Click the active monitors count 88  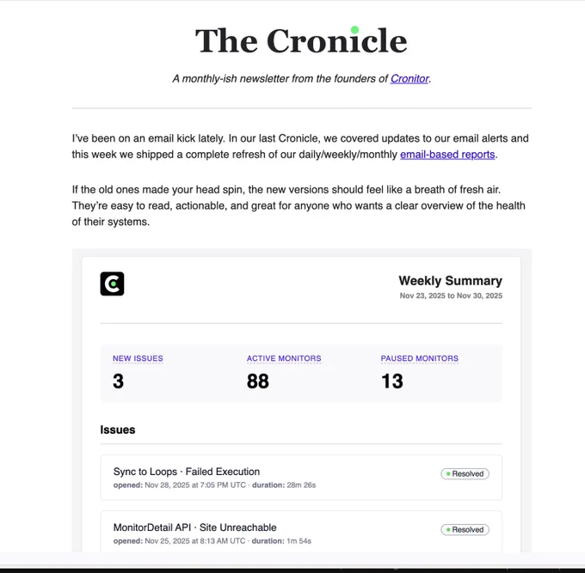click(x=258, y=381)
